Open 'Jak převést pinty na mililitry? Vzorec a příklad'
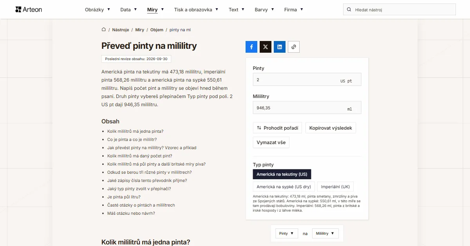Viewport: 470px width, 246px height. pyautogui.click(x=152, y=148)
